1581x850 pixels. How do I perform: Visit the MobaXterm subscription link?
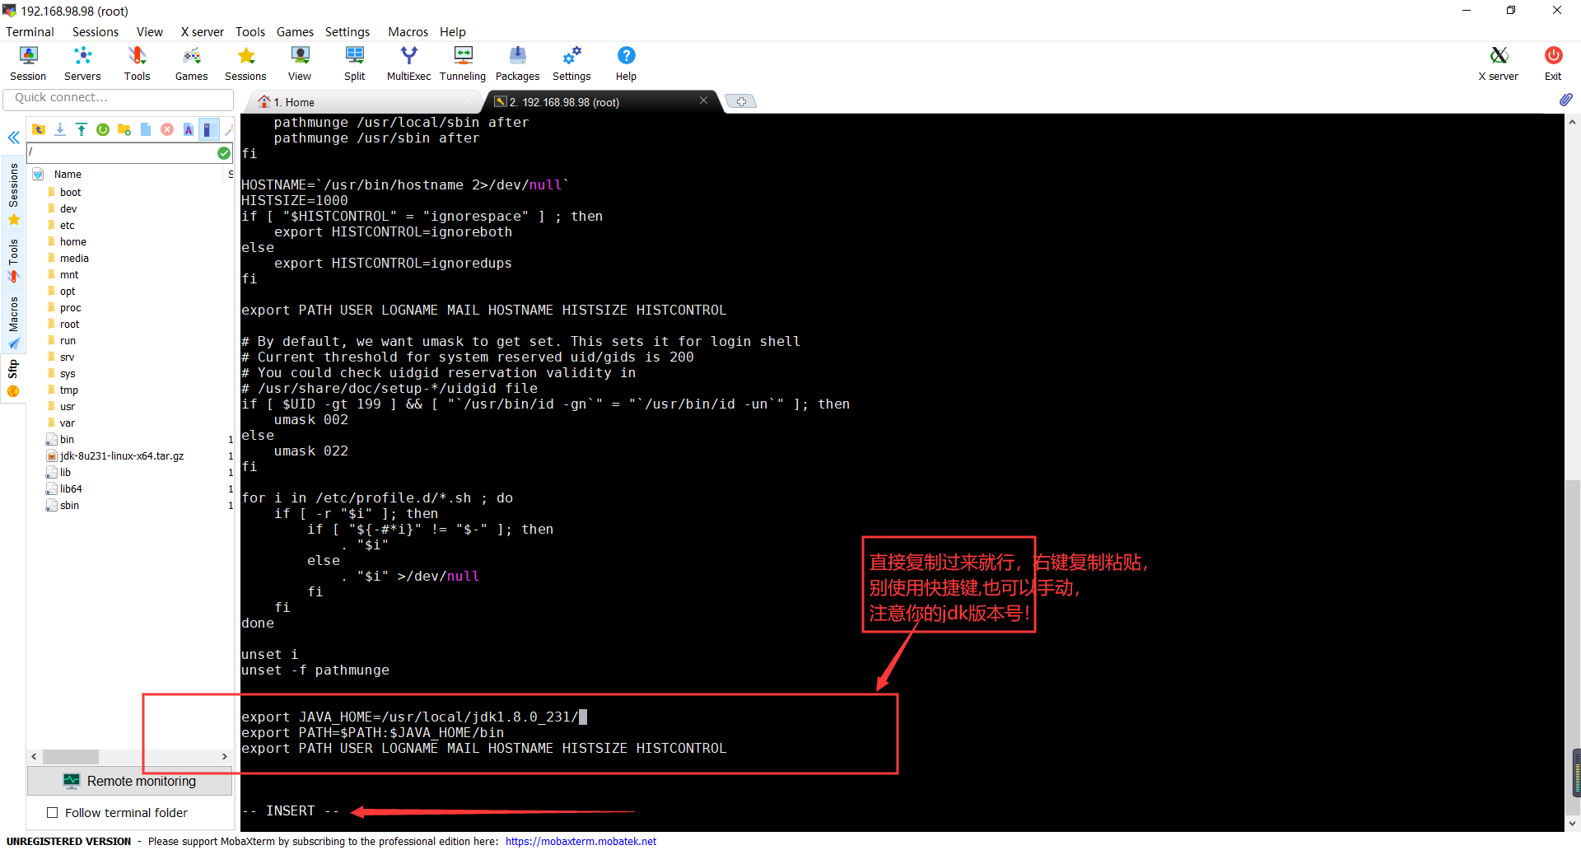click(x=581, y=841)
